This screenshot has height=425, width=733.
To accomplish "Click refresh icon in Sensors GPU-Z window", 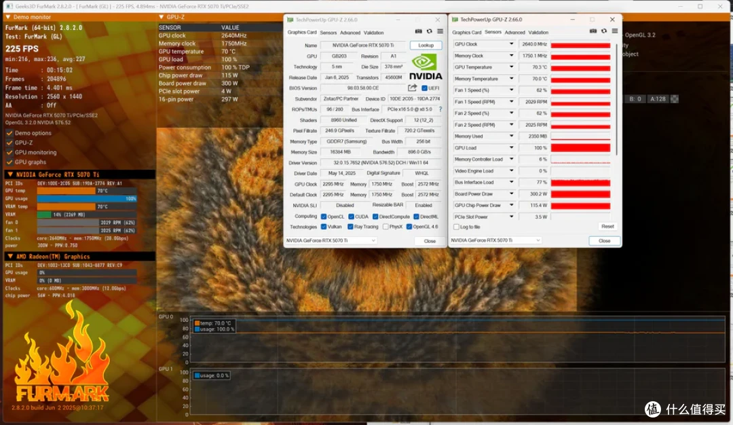I will pos(604,31).
